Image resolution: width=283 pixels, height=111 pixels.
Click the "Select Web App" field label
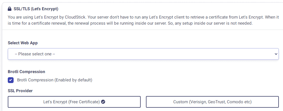[x=23, y=43]
